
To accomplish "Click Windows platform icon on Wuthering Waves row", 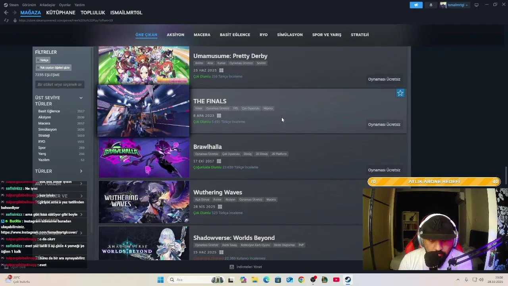I will 220,207.
